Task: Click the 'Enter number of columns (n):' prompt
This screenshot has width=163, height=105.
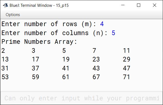Action: 55,33
